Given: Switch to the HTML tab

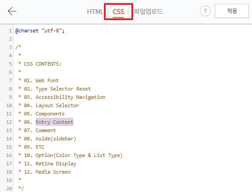Looking at the screenshot, I should coord(95,11).
